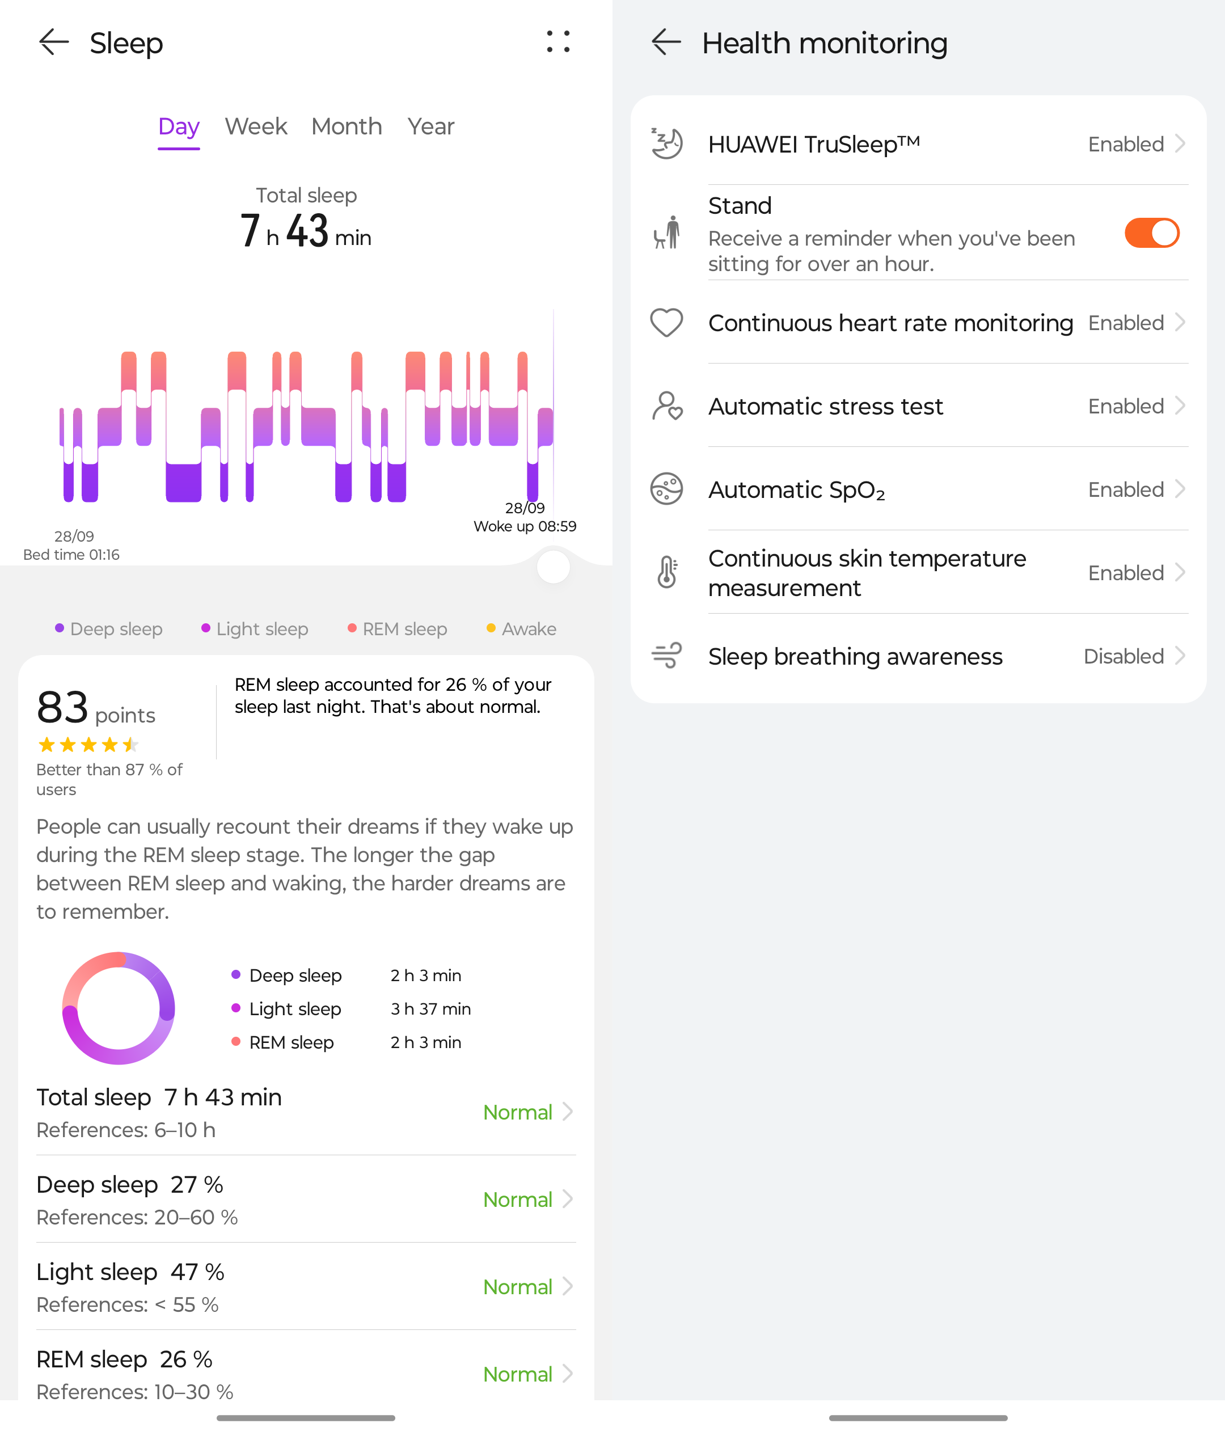Open the four-dot more options menu
This screenshot has height=1436, width=1225.
557,41
